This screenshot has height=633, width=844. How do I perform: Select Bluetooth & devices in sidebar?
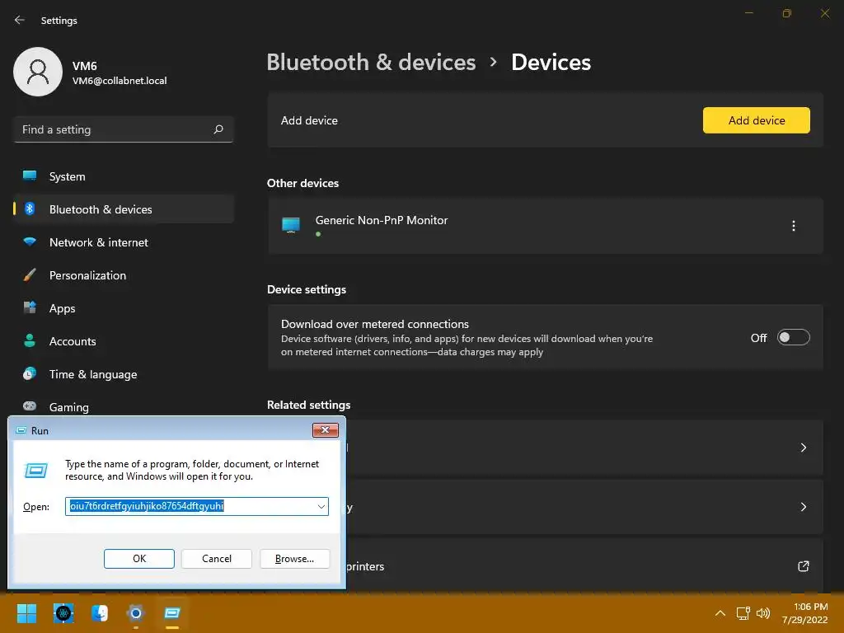[x=124, y=209]
